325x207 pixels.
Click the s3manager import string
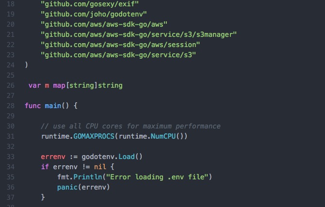coord(139,34)
